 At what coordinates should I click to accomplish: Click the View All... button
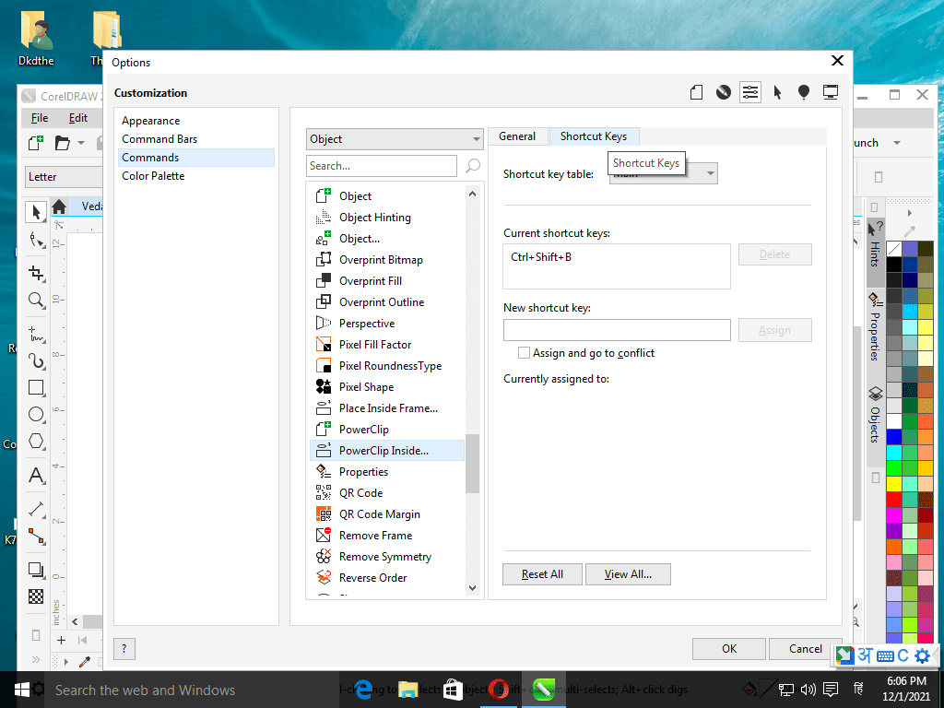pyautogui.click(x=628, y=574)
